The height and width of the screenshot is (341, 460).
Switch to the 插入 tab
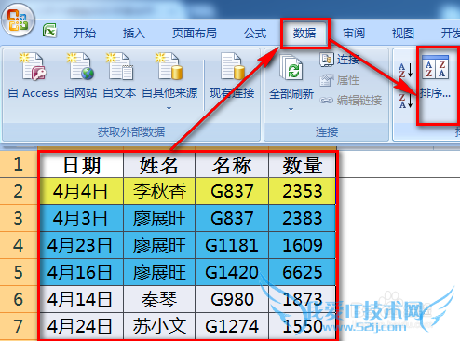pos(134,33)
